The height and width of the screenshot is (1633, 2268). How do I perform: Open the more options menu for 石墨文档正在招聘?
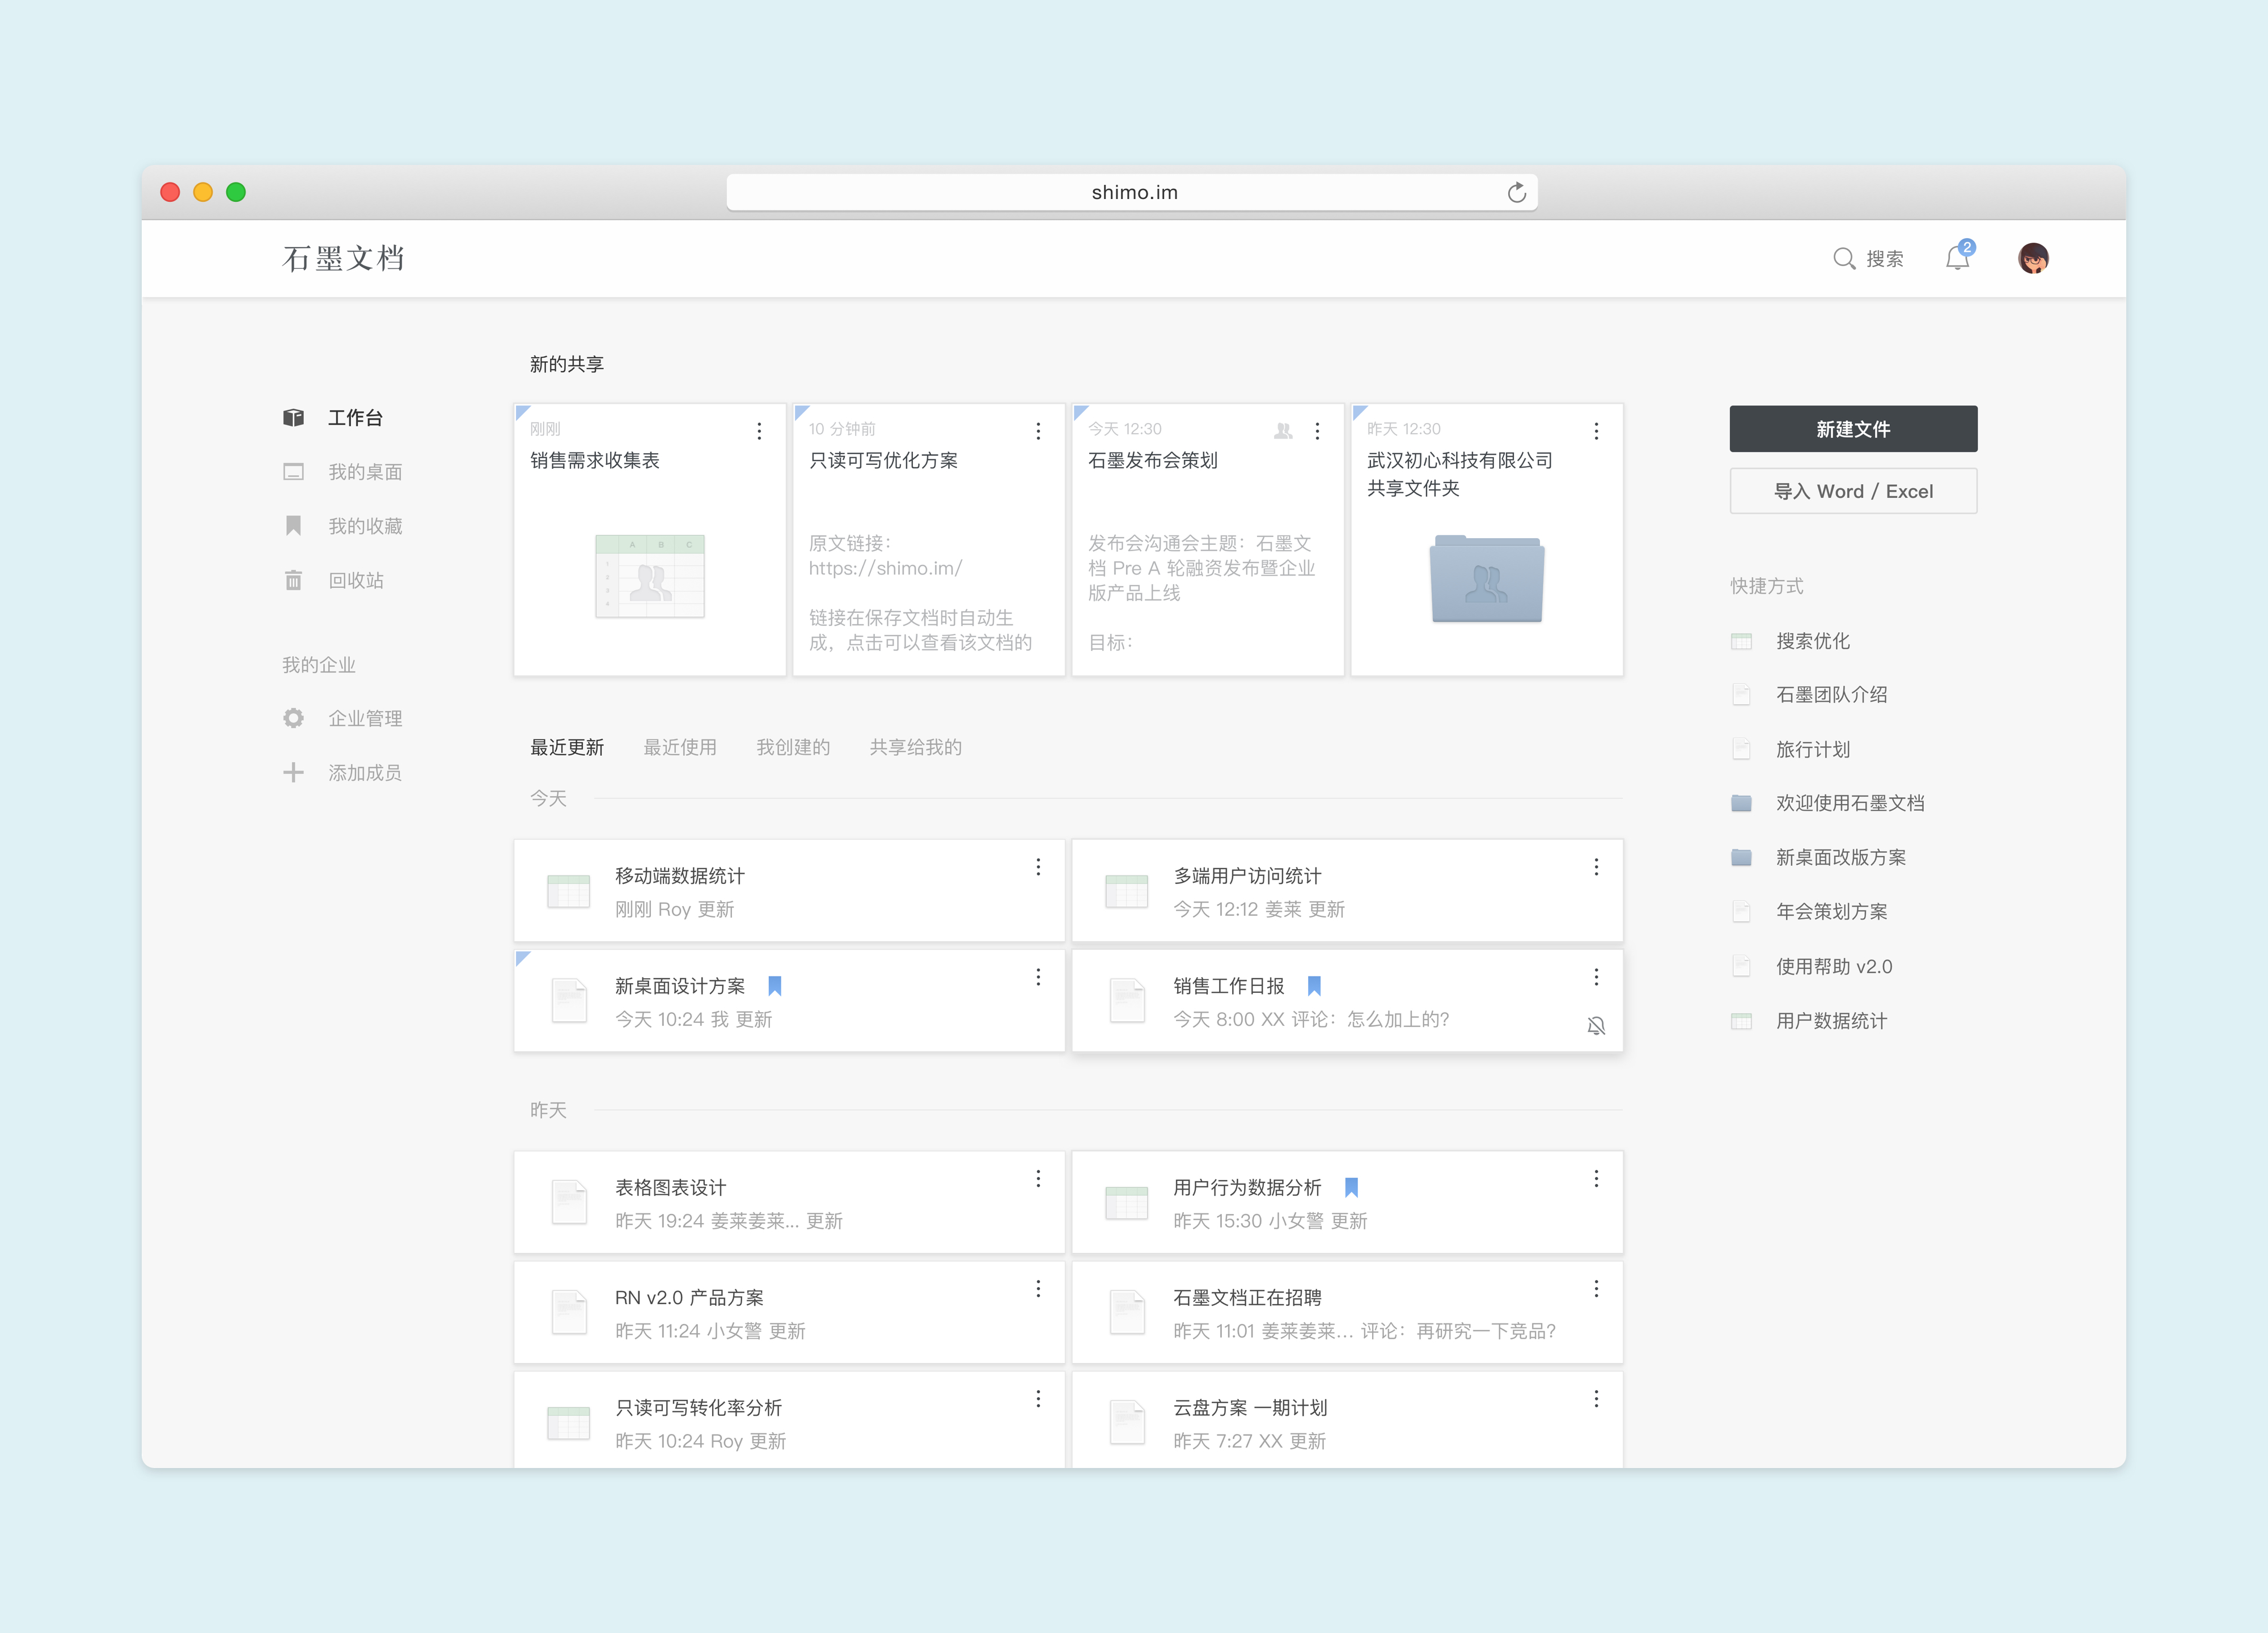(x=1596, y=1289)
